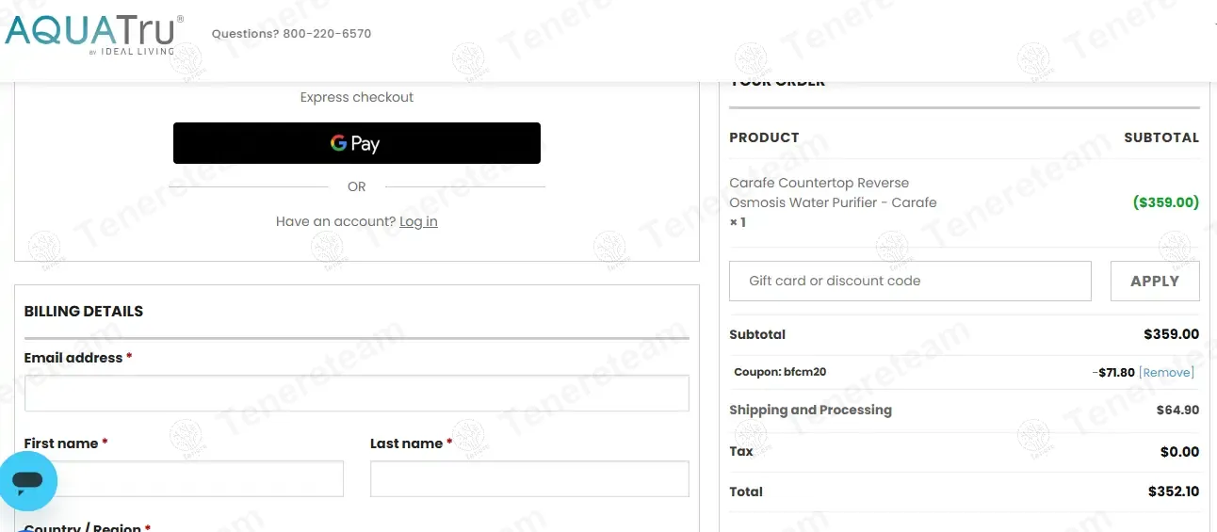Screen dimensions: 1217x532
Task: Click the Log in link
Action: (418, 221)
